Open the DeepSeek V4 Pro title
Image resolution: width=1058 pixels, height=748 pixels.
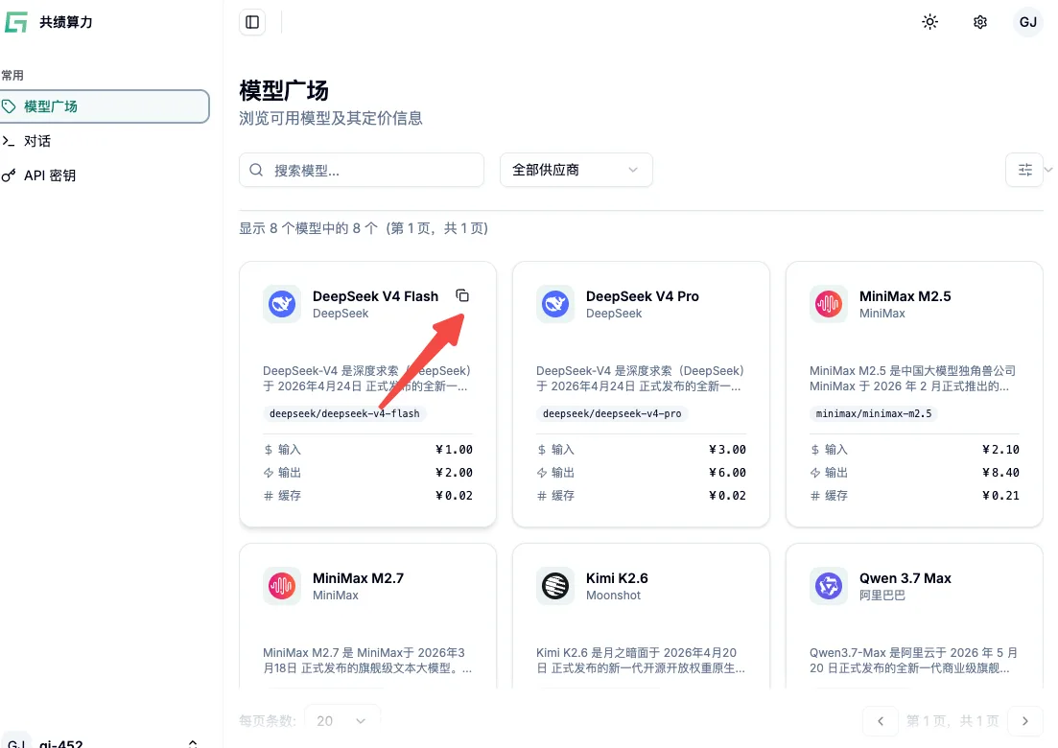tap(643, 296)
